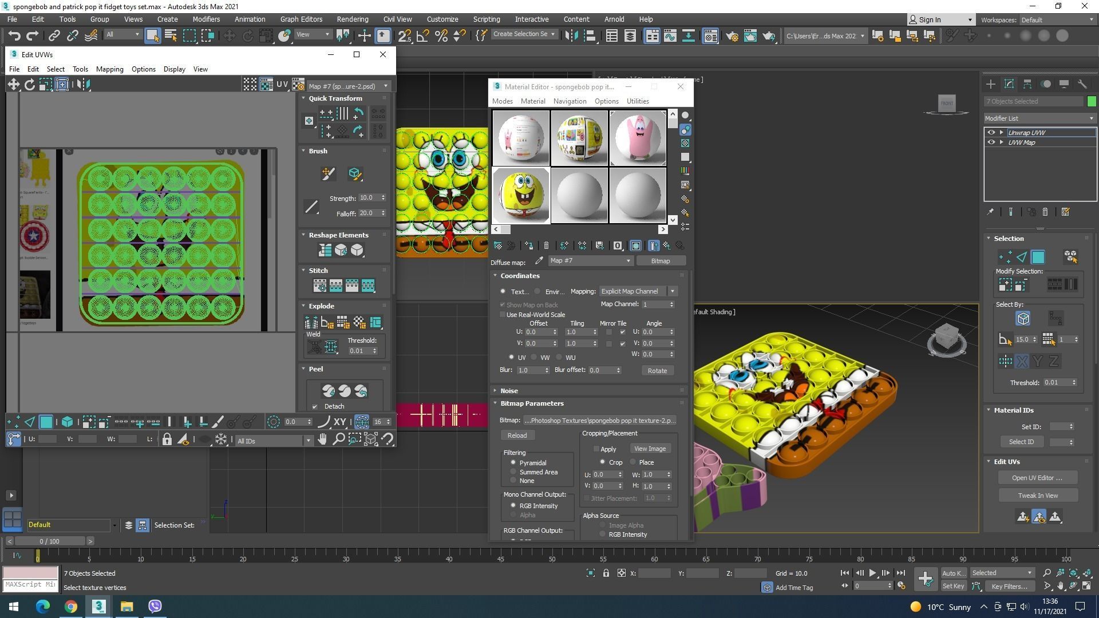
Task: Select Polygon sub-object mode in Edit UVWs
Action: point(46,422)
